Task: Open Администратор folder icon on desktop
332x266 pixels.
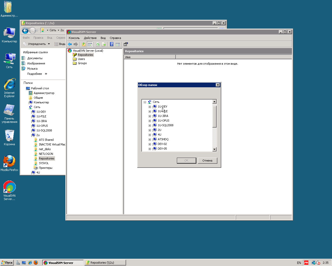Action: click(x=9, y=9)
